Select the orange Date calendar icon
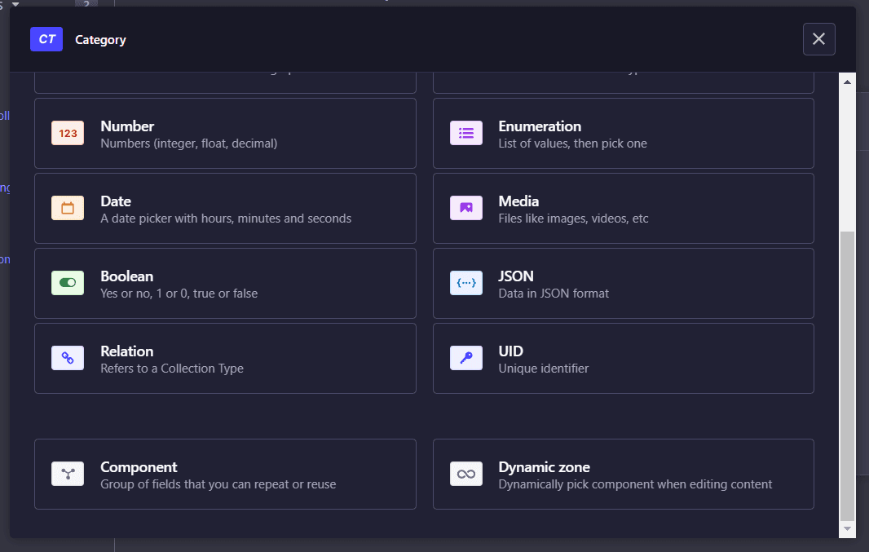The image size is (869, 552). [68, 208]
